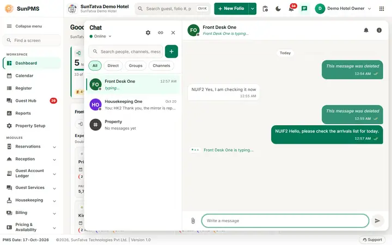Select the Direct chat filter
The height and width of the screenshot is (245, 392).
(x=113, y=65)
